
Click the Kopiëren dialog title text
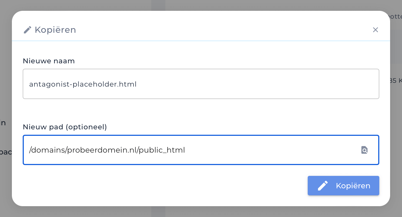pyautogui.click(x=55, y=30)
